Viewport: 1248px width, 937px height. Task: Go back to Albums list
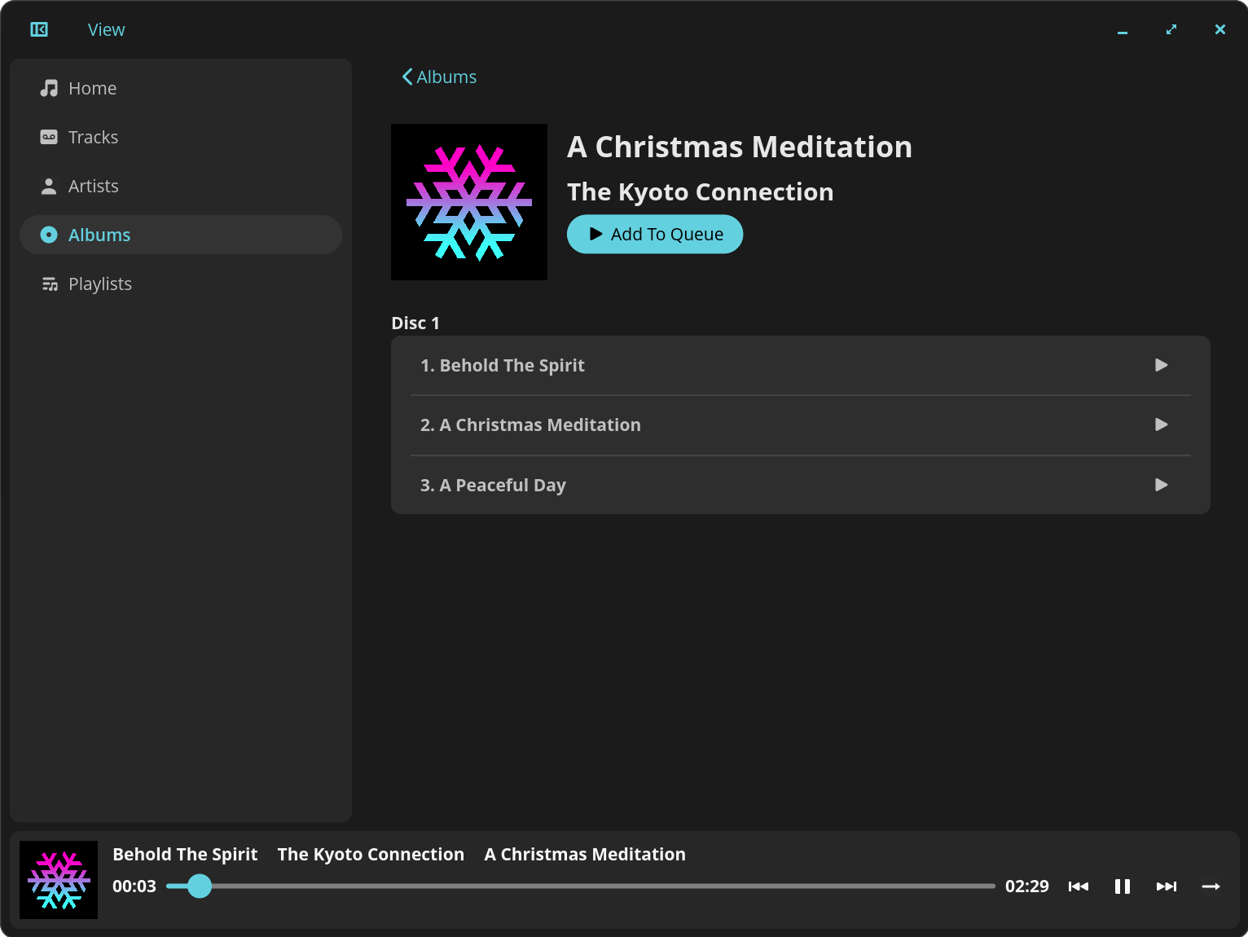coord(439,77)
